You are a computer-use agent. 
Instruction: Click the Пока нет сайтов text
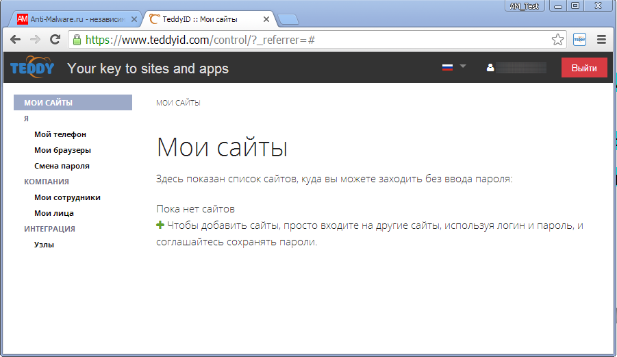196,208
